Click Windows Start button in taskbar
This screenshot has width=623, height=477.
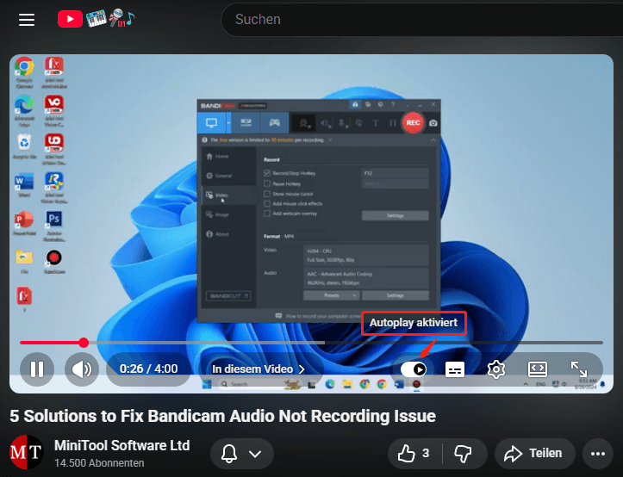coord(207,384)
